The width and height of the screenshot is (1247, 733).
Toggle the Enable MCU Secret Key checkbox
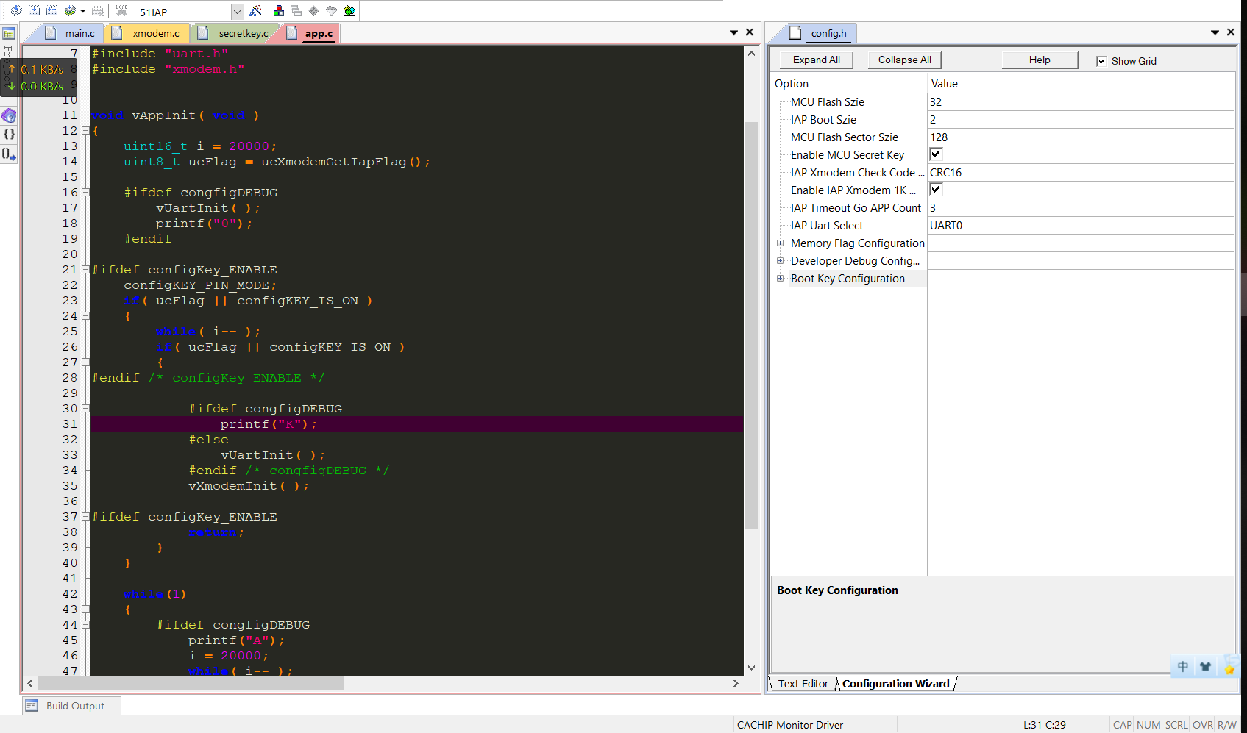[936, 154]
